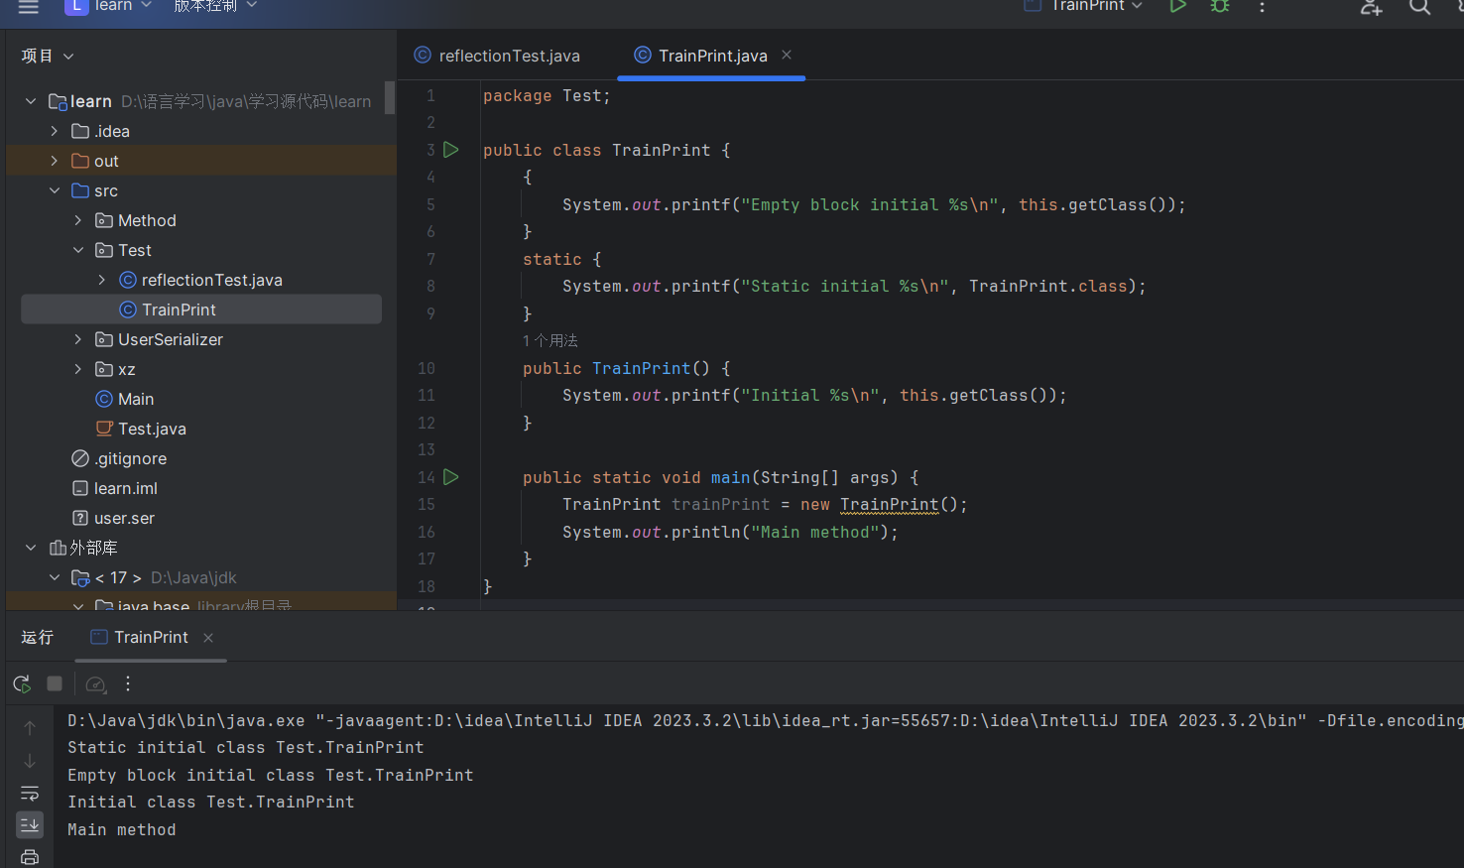
Task: Collapse the 外部库 node
Action: (x=31, y=548)
